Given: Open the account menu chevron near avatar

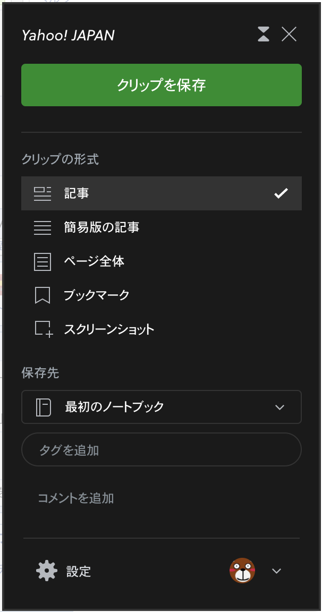Looking at the screenshot, I should tap(276, 571).
